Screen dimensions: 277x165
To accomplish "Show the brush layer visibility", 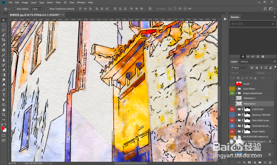I will click(232, 84).
